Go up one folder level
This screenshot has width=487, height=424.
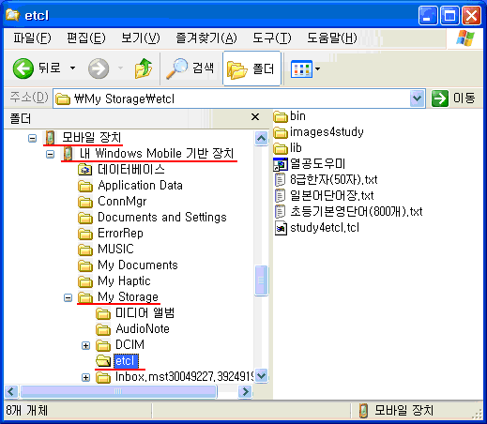[144, 68]
